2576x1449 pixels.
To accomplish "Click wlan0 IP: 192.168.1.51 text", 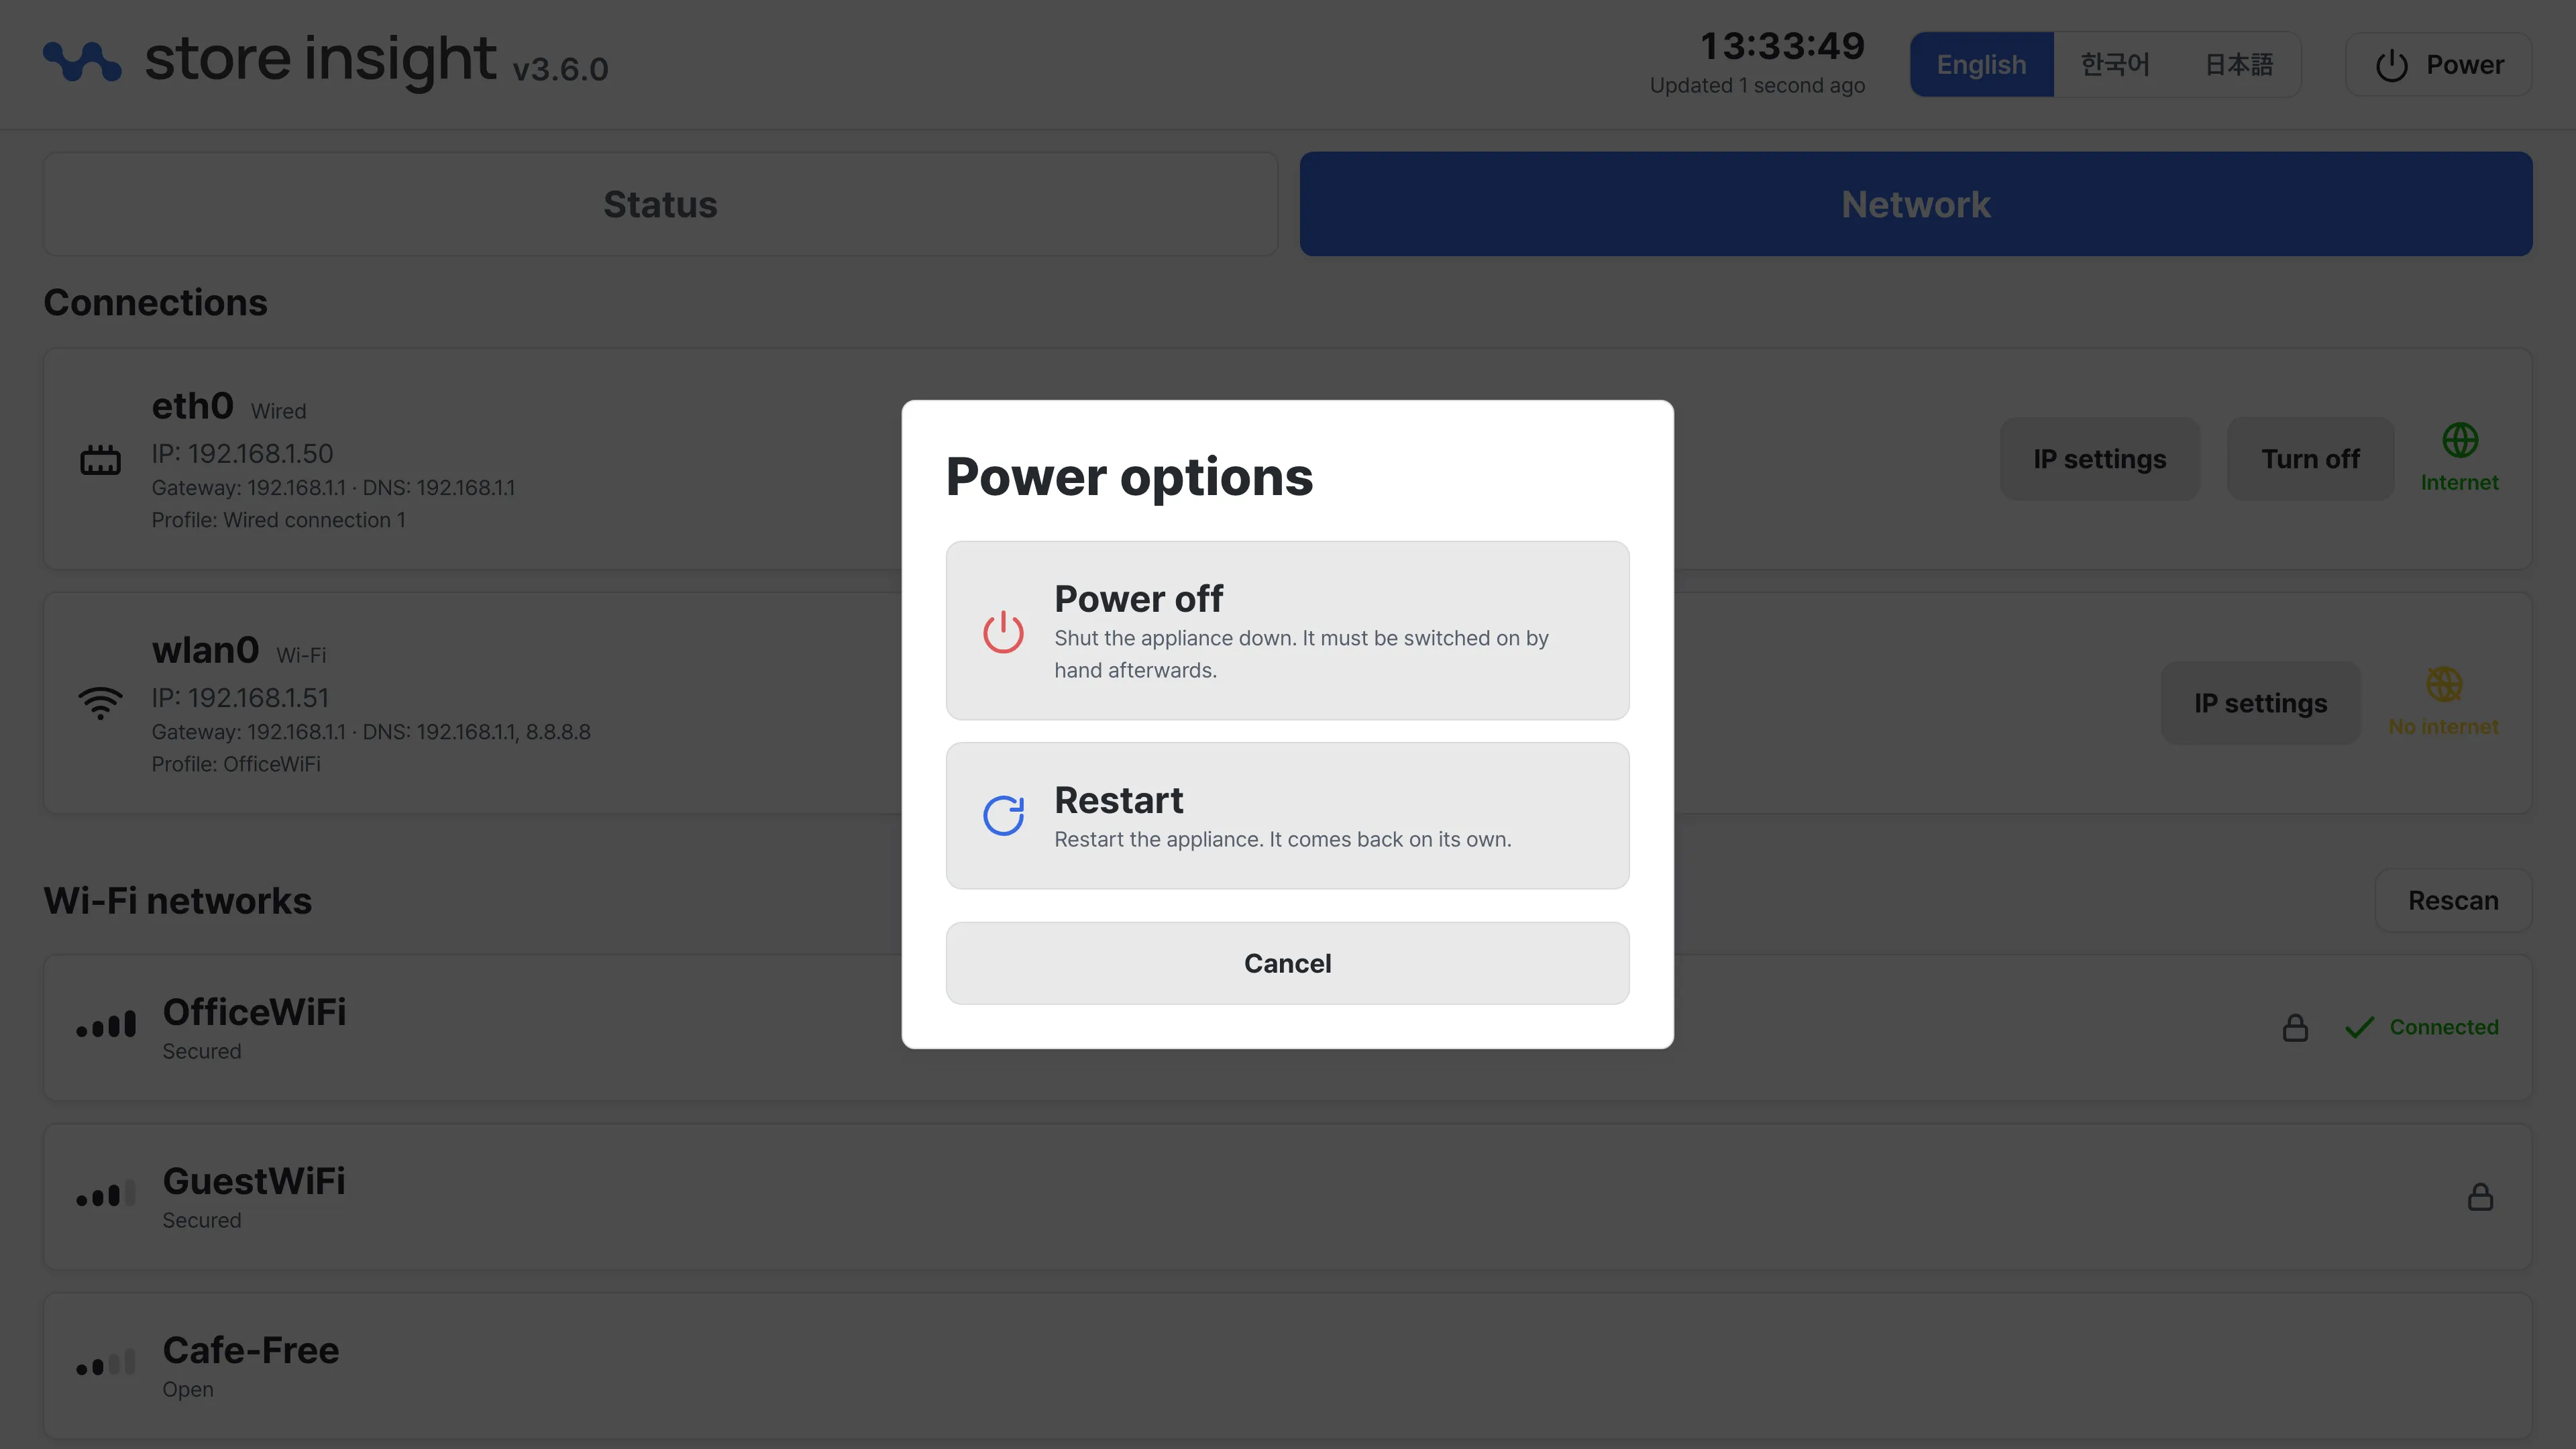I will (x=240, y=698).
